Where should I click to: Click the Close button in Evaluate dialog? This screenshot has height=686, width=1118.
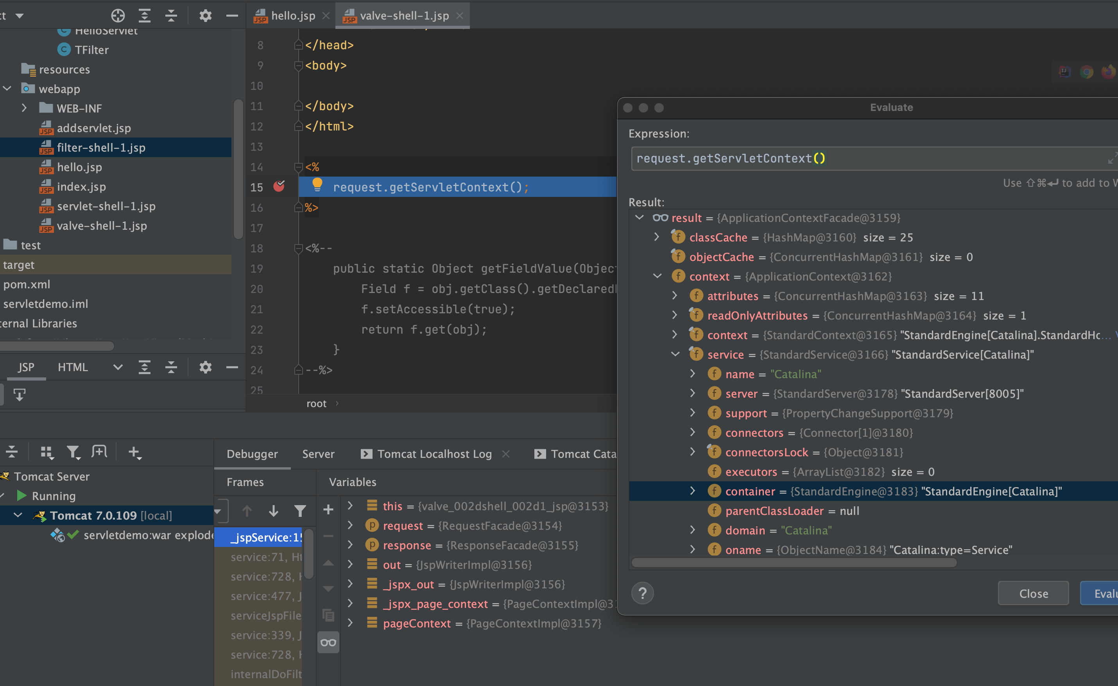(1034, 593)
